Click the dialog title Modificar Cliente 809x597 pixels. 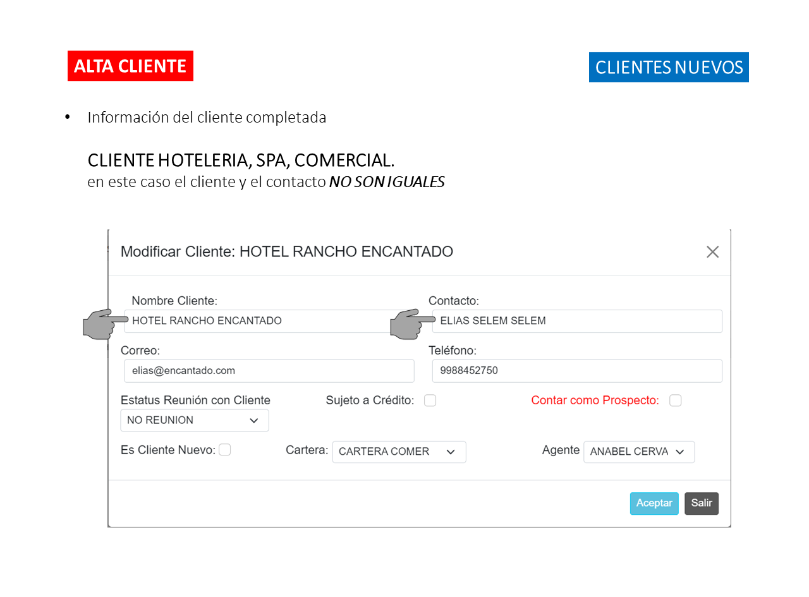point(286,251)
